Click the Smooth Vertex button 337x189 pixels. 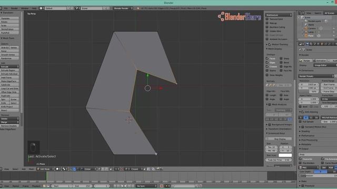click(x=9, y=55)
